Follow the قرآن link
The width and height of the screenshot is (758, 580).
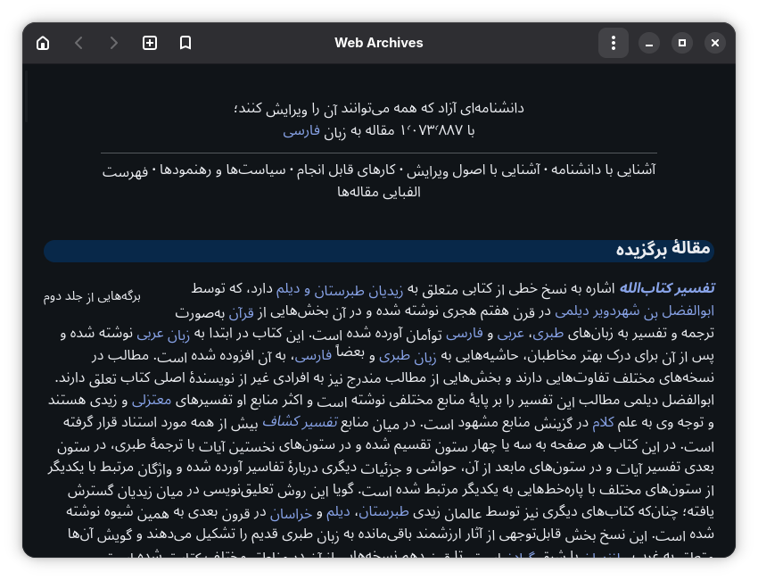pyautogui.click(x=242, y=312)
